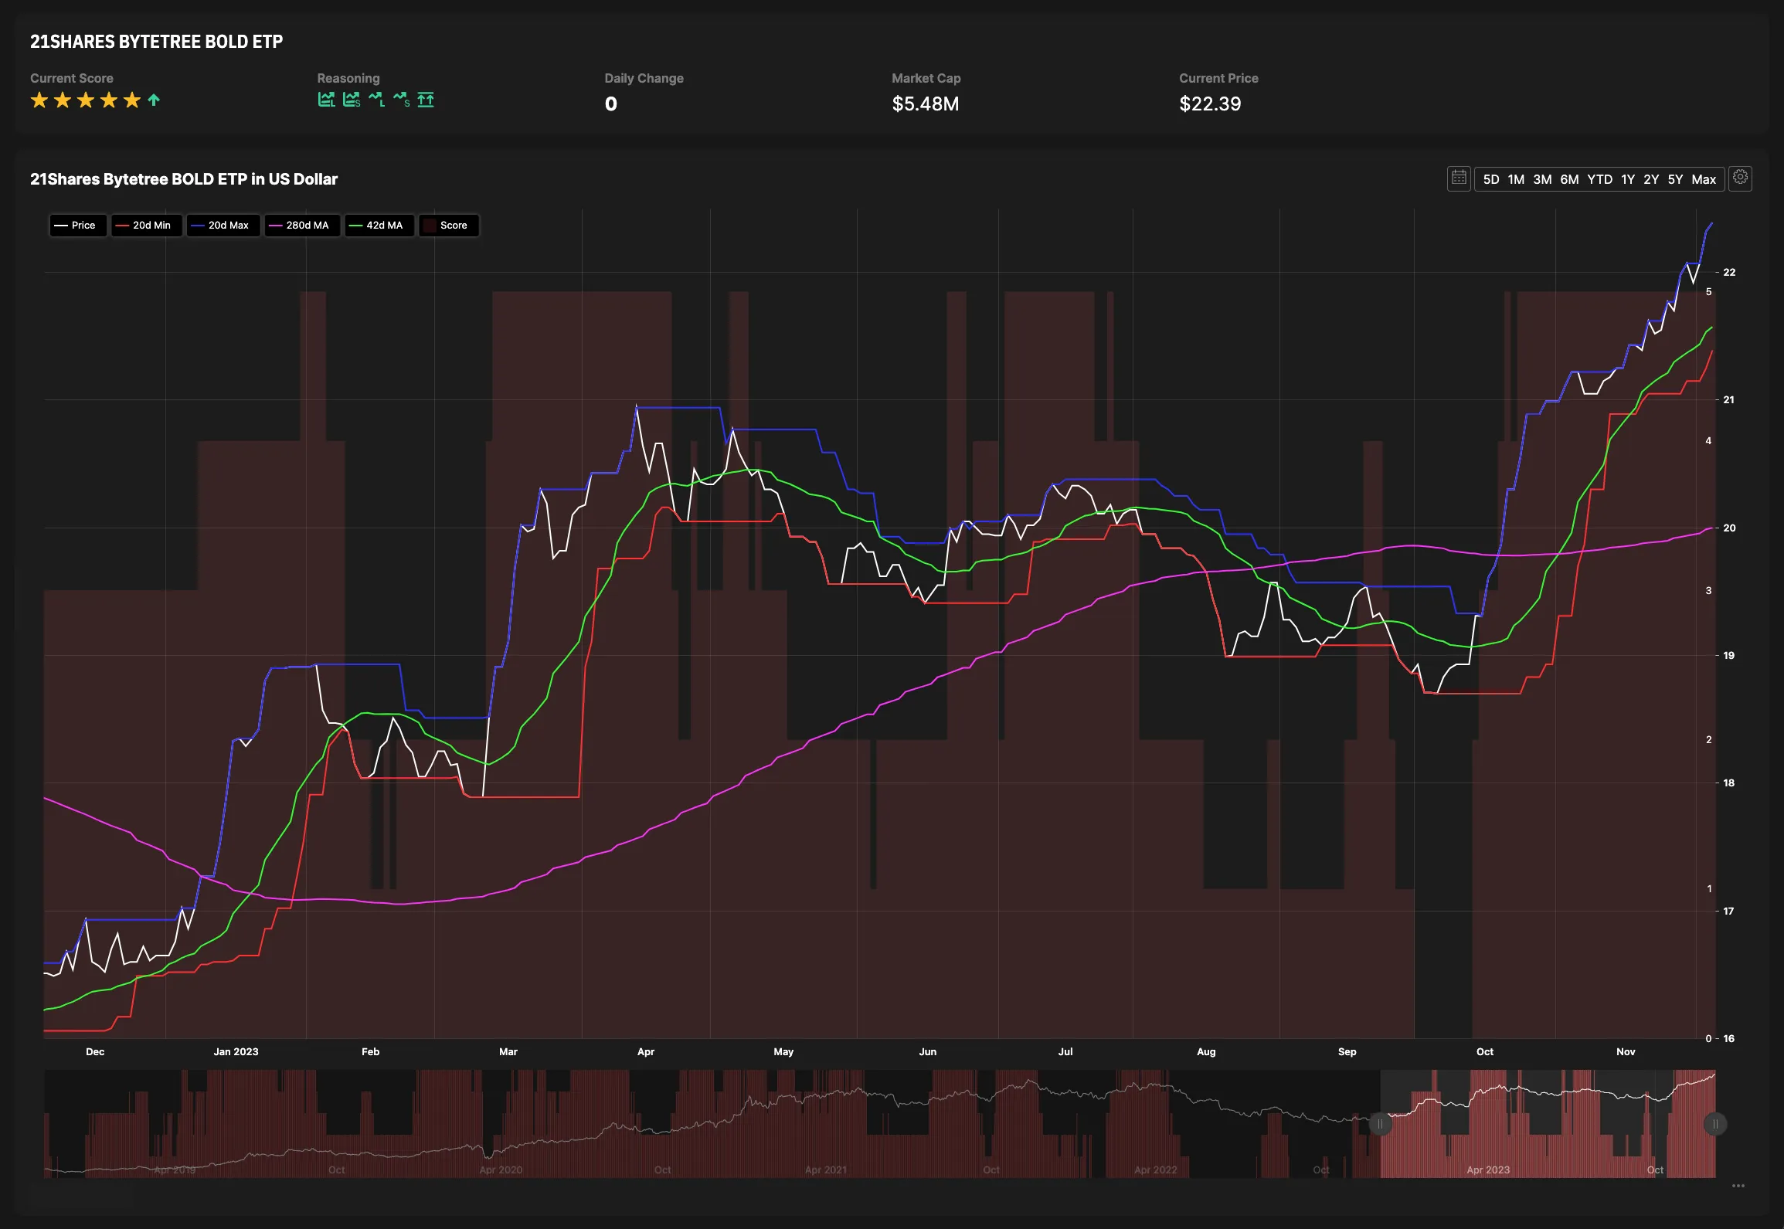Screen dimensions: 1784x1229
Task: Toggle the 20d Min legend entry
Action: point(147,226)
